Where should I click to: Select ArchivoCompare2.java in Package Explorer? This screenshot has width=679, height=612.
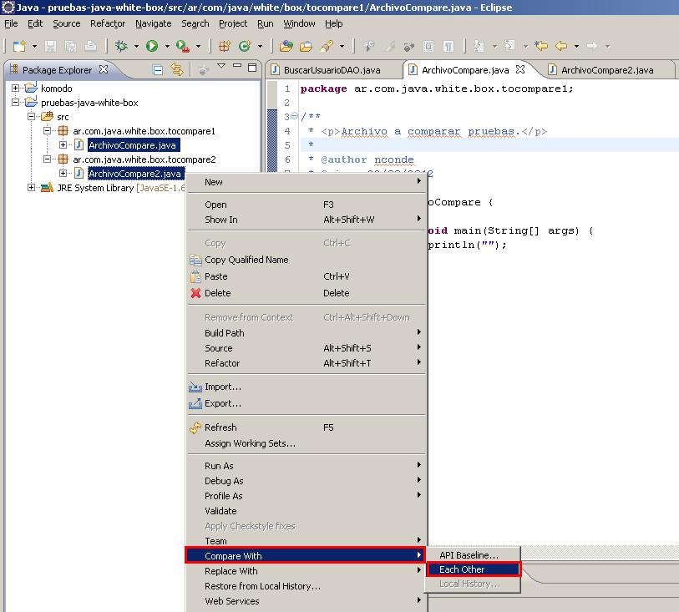tap(134, 174)
